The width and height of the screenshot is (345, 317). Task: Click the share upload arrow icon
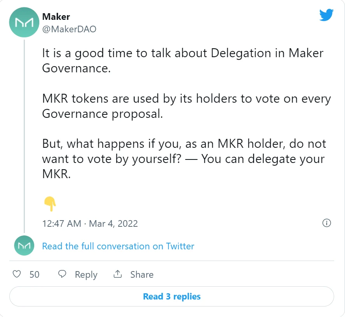click(x=117, y=274)
